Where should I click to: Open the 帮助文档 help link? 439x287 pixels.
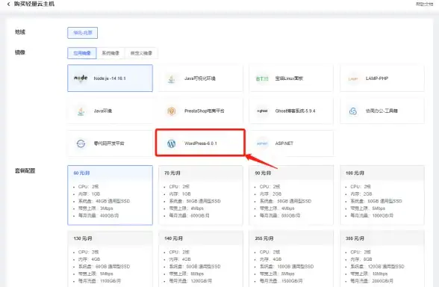pos(424,4)
